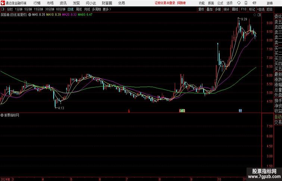Open the 版面 menu
The height and width of the screenshot is (181, 282).
pyautogui.click(x=211, y=3)
